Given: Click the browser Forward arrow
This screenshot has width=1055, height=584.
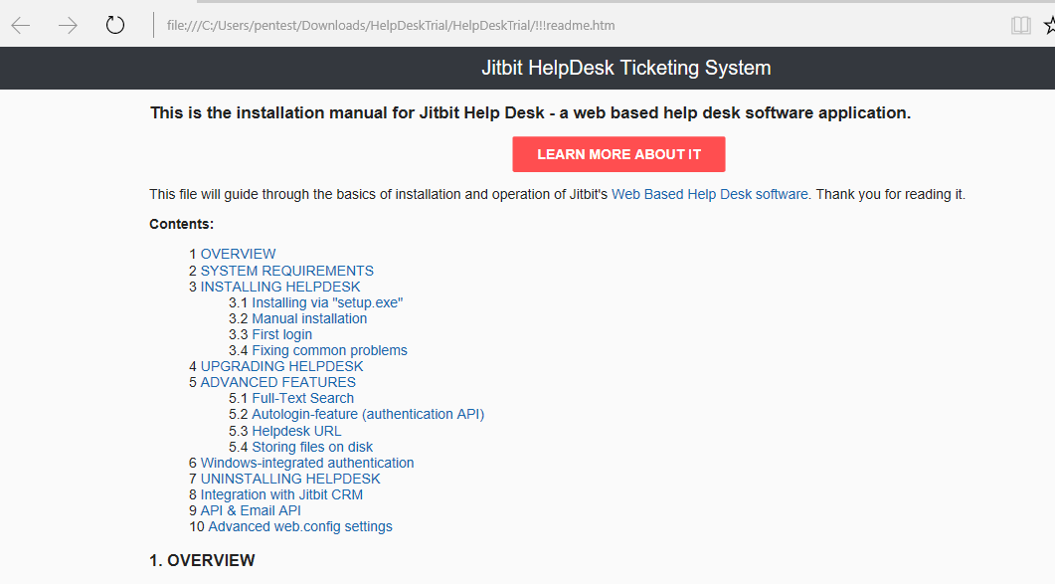Looking at the screenshot, I should [68, 25].
